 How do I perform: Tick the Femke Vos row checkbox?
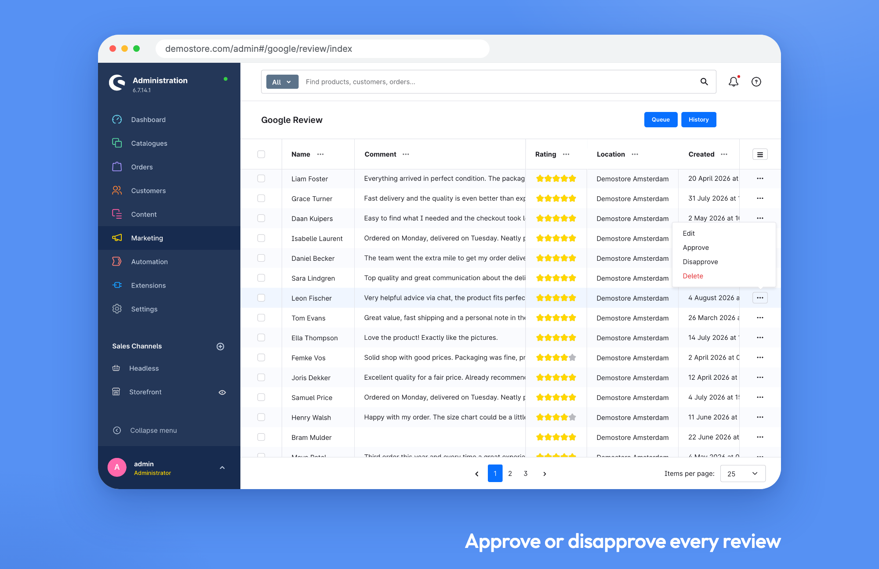(261, 357)
